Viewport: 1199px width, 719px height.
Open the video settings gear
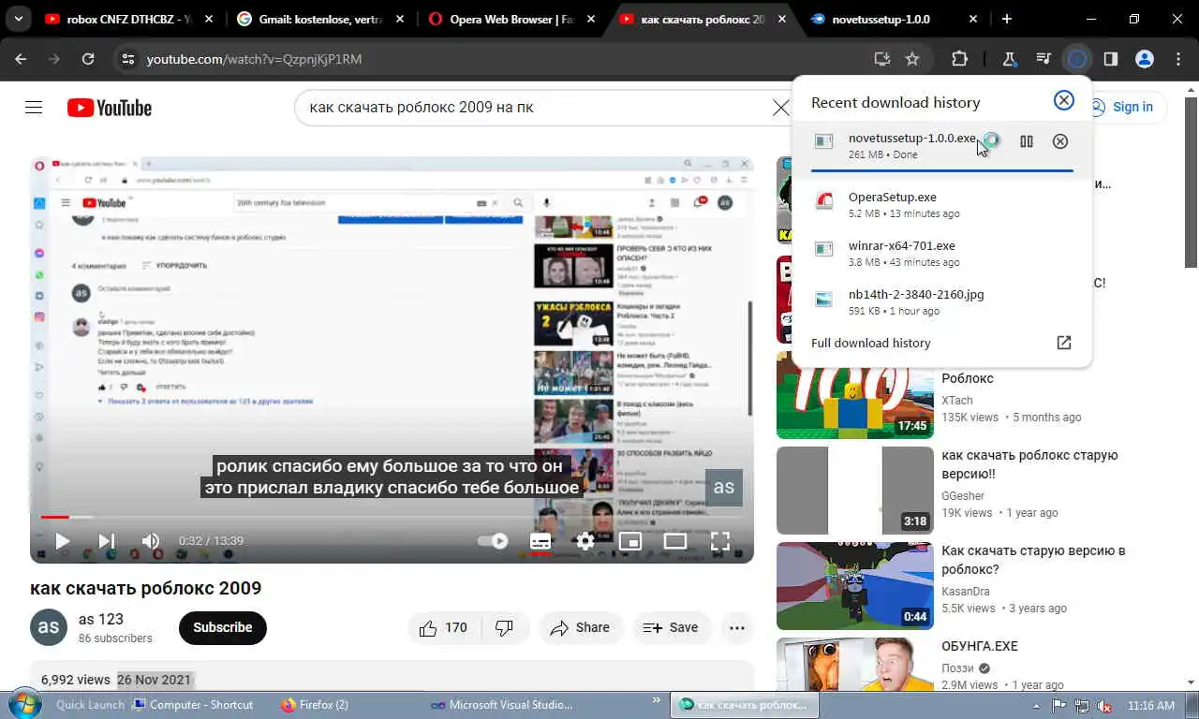[x=585, y=540]
